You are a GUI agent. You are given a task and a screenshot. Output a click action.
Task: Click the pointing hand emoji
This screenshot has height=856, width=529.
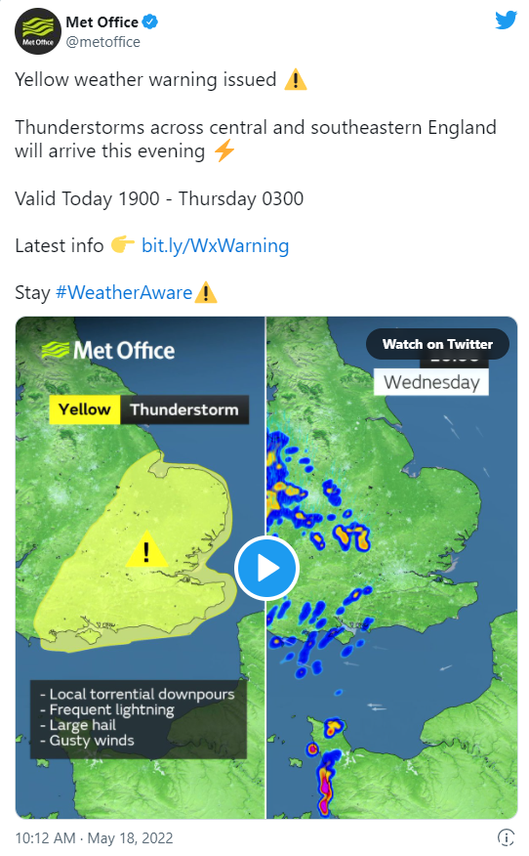[x=123, y=244]
